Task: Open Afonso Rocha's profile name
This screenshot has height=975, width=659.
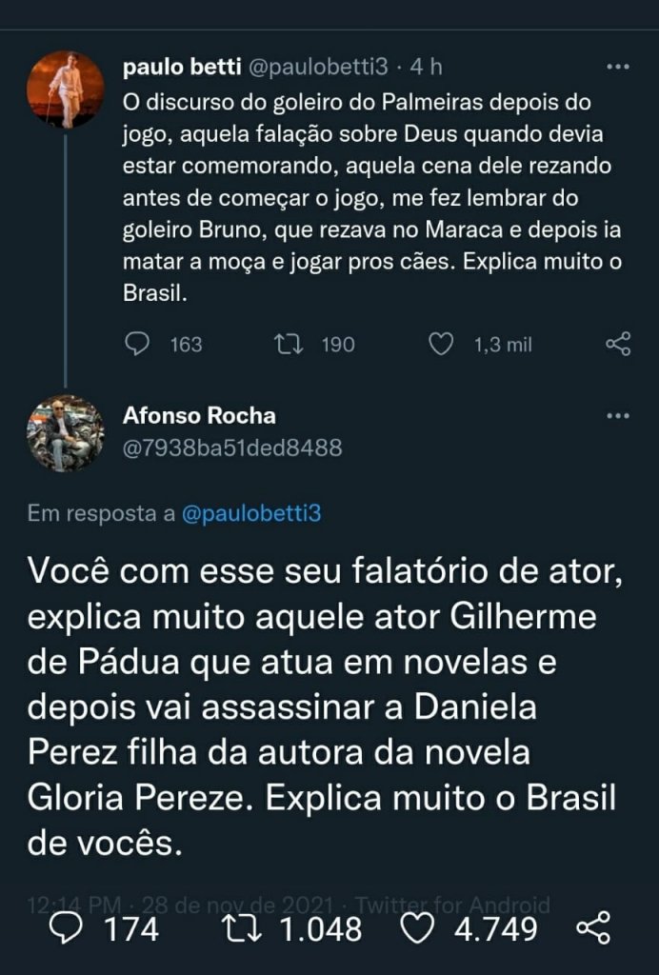Action: pos(200,415)
